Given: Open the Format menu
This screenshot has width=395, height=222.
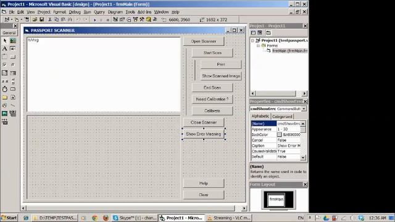Looking at the screenshot, I should coord(59,12).
